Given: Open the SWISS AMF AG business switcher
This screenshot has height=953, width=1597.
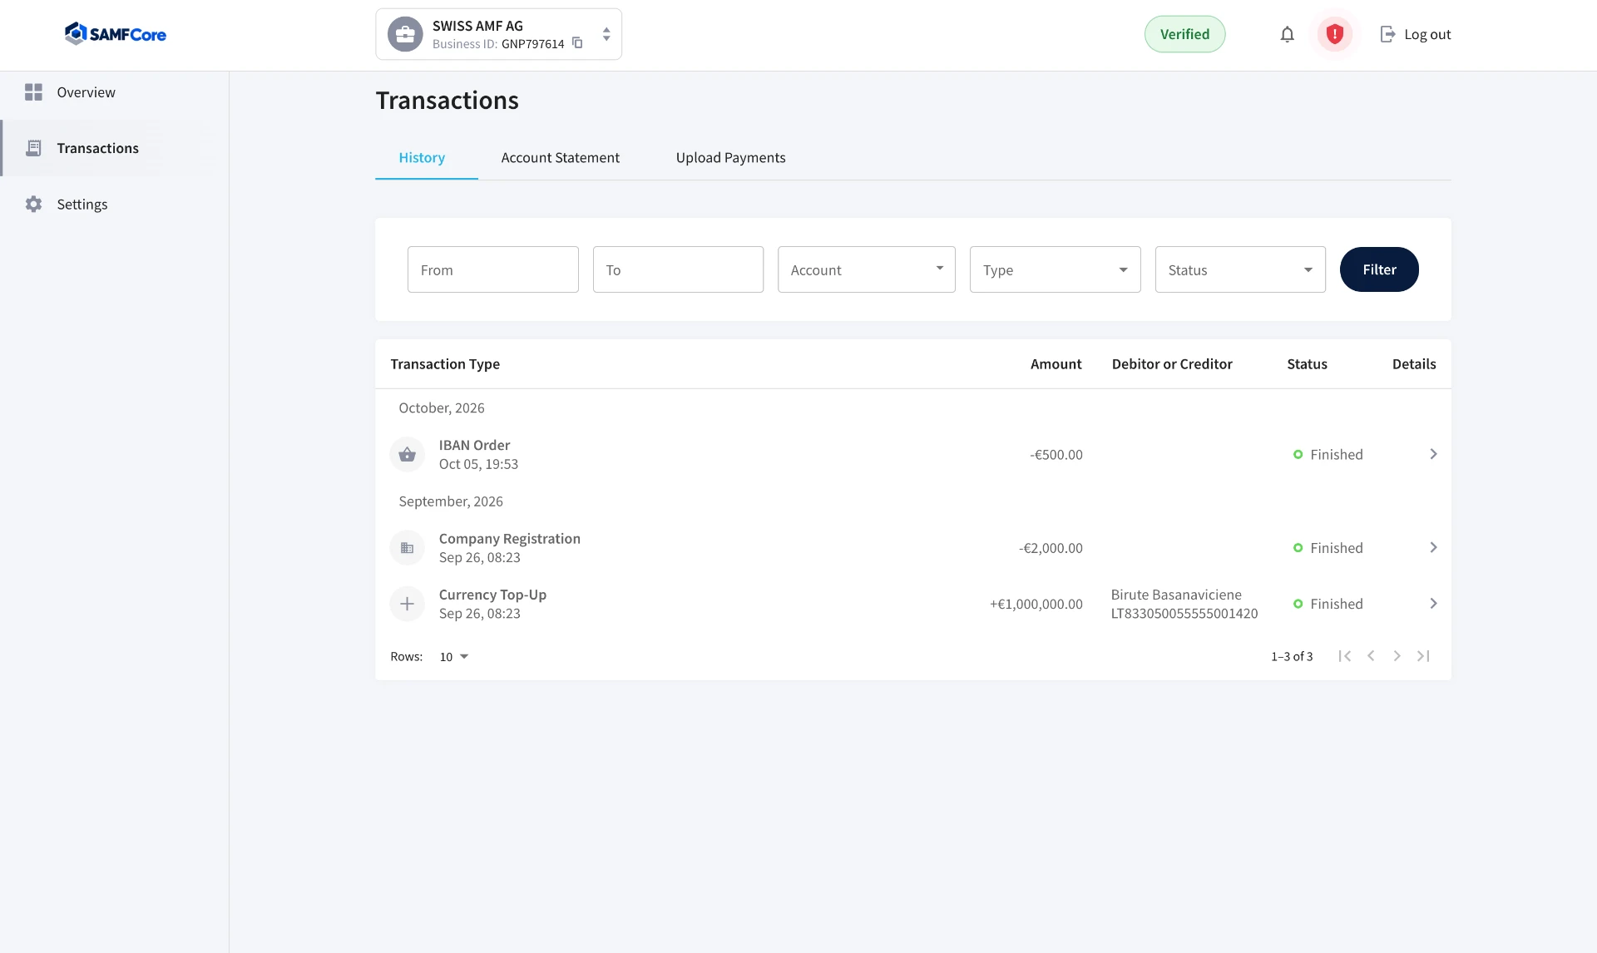Looking at the screenshot, I should coord(498,34).
